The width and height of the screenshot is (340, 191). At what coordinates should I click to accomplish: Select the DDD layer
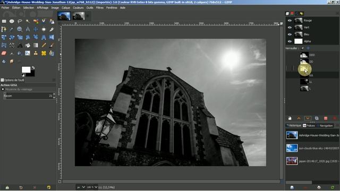click(312, 55)
